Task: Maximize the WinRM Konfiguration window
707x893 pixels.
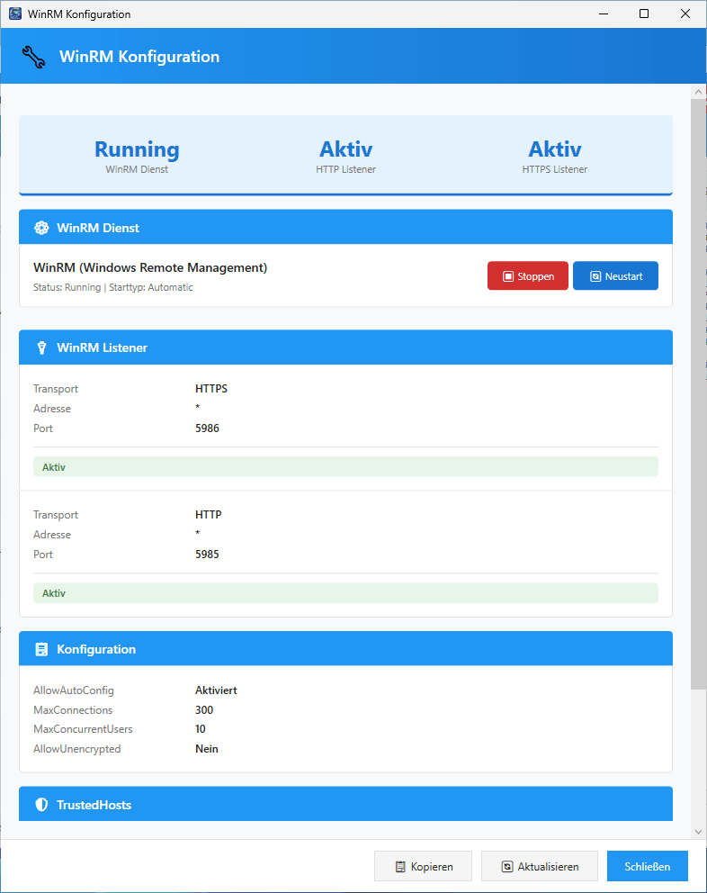Action: click(x=644, y=14)
